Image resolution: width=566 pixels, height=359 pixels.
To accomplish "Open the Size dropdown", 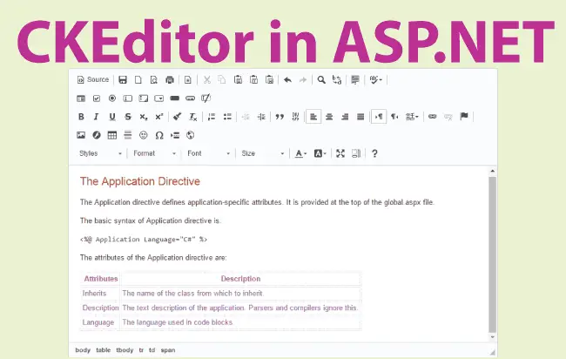I will pyautogui.click(x=263, y=153).
